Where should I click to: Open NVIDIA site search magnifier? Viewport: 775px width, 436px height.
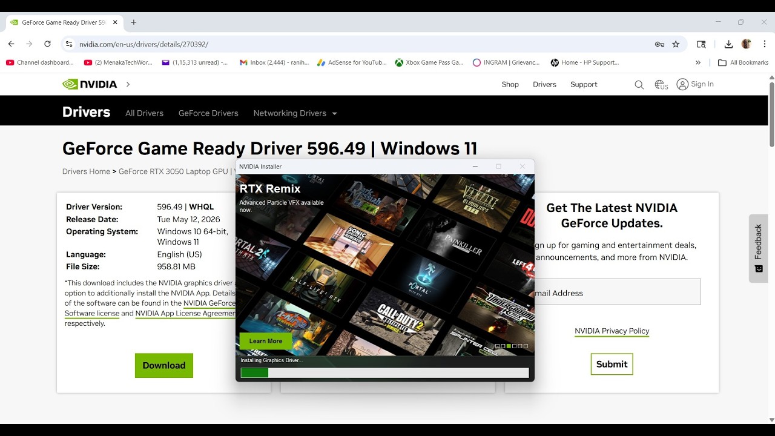639,85
